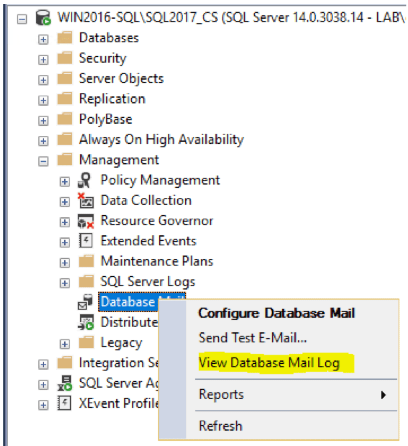Expand the Databases folder node
This screenshot has height=446, width=408.
pyautogui.click(x=43, y=39)
